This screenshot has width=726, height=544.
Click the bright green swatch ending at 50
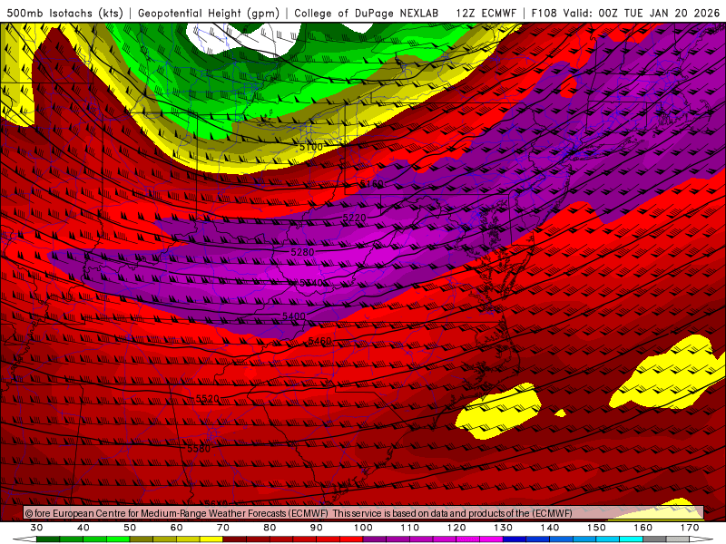[x=118, y=539]
